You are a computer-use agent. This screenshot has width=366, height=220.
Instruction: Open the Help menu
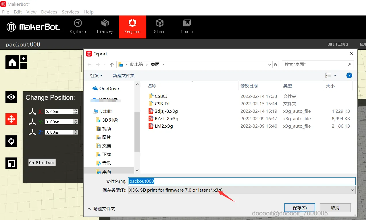click(88, 12)
